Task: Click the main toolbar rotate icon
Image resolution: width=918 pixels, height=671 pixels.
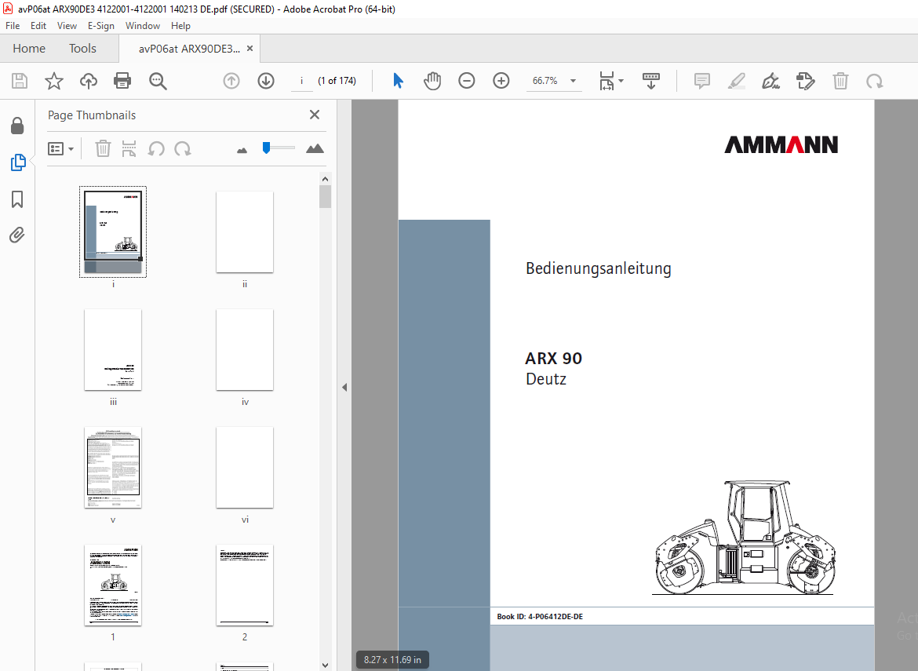Action: coord(875,81)
